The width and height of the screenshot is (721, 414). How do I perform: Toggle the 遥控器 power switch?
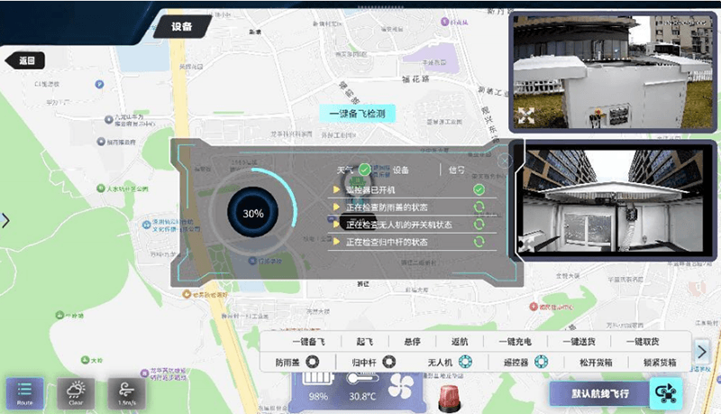pyautogui.click(x=542, y=362)
